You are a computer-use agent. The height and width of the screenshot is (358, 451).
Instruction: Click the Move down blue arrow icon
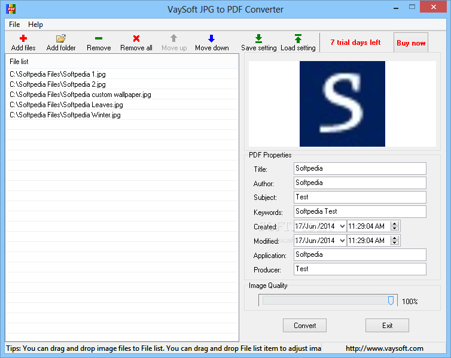click(211, 38)
